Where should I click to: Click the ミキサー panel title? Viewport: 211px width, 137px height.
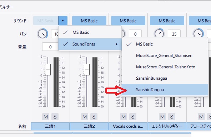6,7
